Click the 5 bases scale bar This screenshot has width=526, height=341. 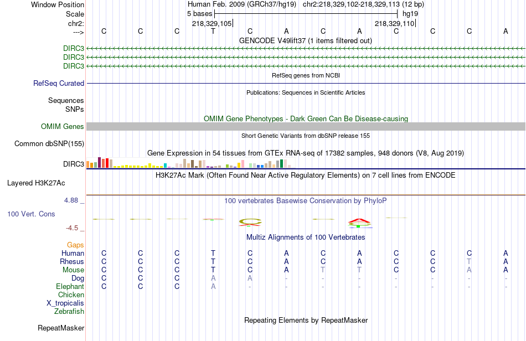tap(306, 14)
